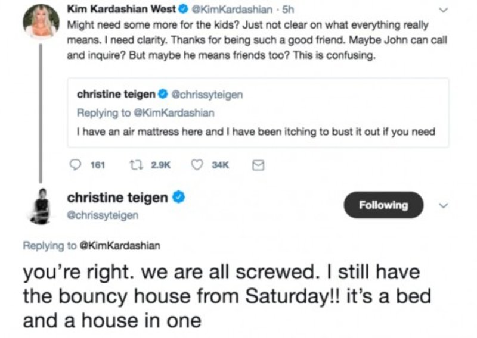This screenshot has height=338, width=477.
Task: Open the quoted air mattress tweet
Action: pos(256,132)
